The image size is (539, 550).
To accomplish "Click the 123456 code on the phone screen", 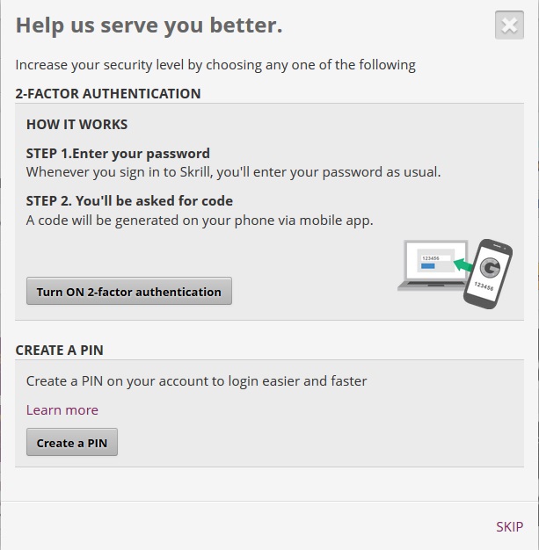I will [484, 286].
